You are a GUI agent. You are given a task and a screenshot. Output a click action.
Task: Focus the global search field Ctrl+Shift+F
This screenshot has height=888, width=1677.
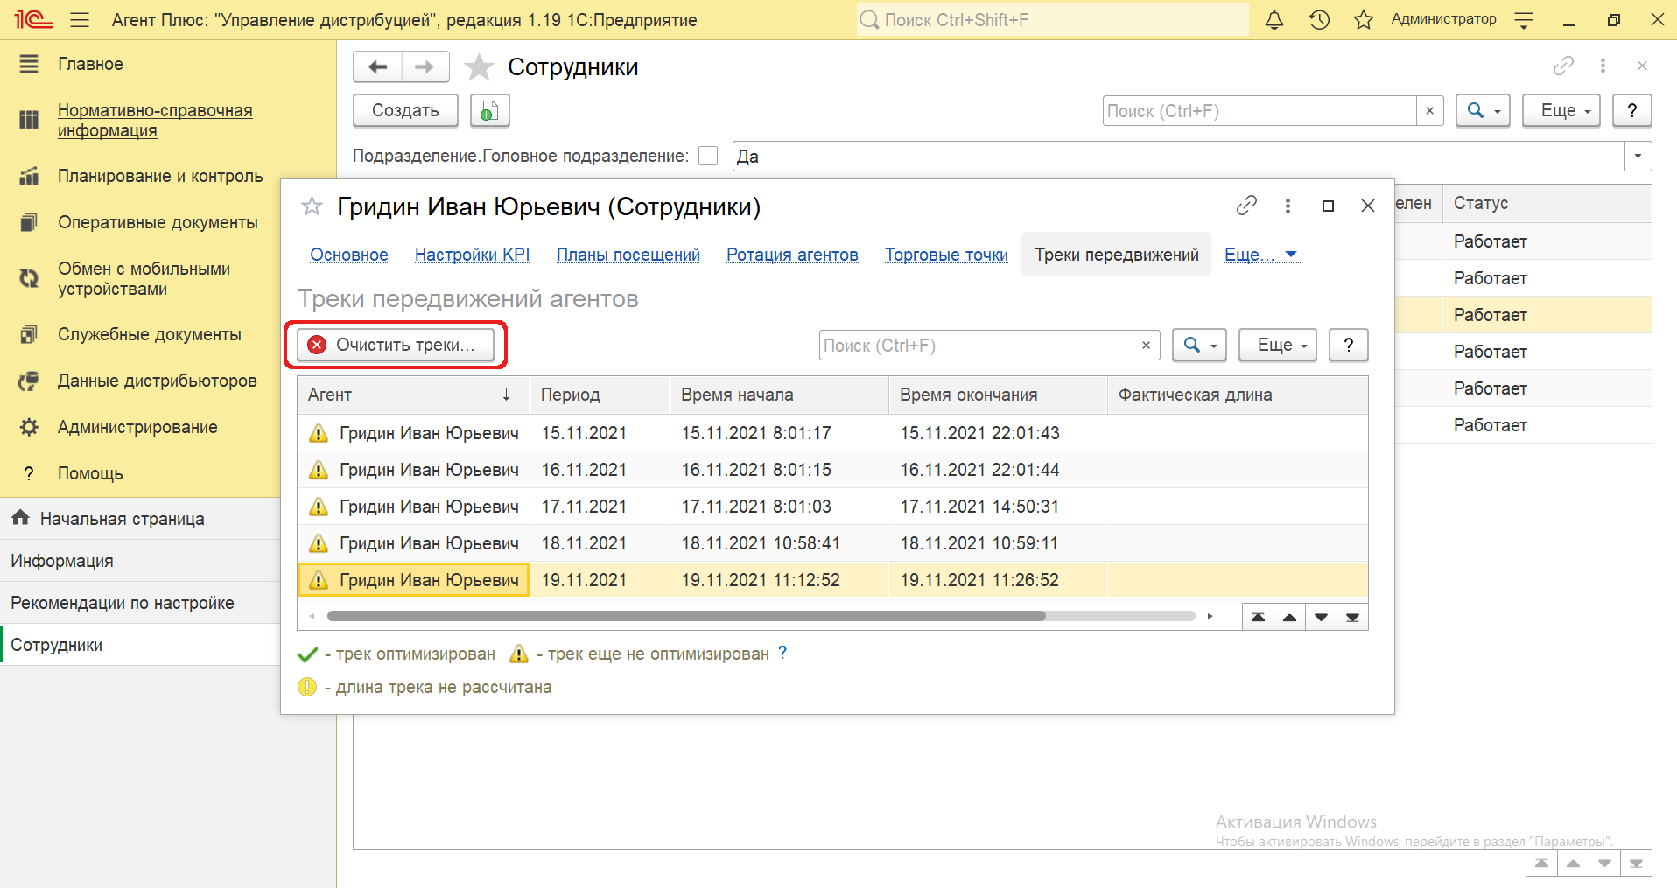tap(1052, 20)
